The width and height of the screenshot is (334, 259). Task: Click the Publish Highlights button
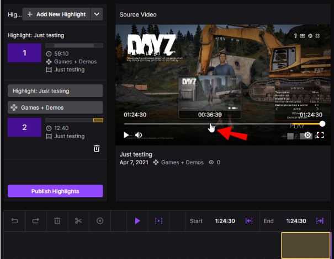(55, 191)
